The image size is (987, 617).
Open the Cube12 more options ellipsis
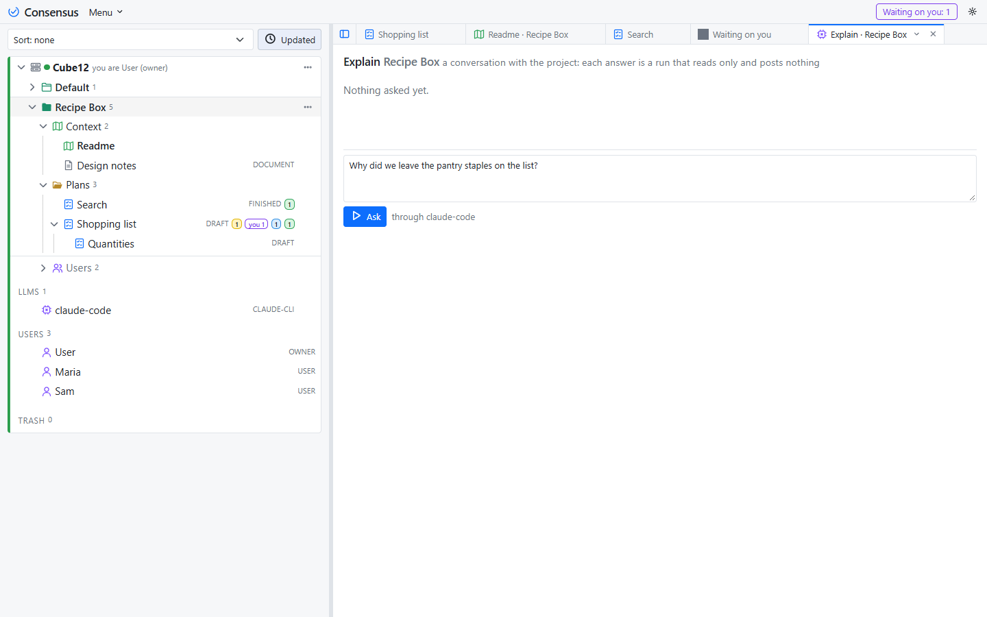(x=308, y=67)
